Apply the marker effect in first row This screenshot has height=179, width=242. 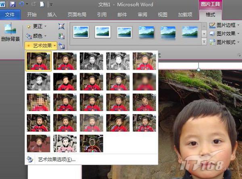tap(65, 61)
